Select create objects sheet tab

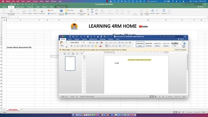[13, 110]
